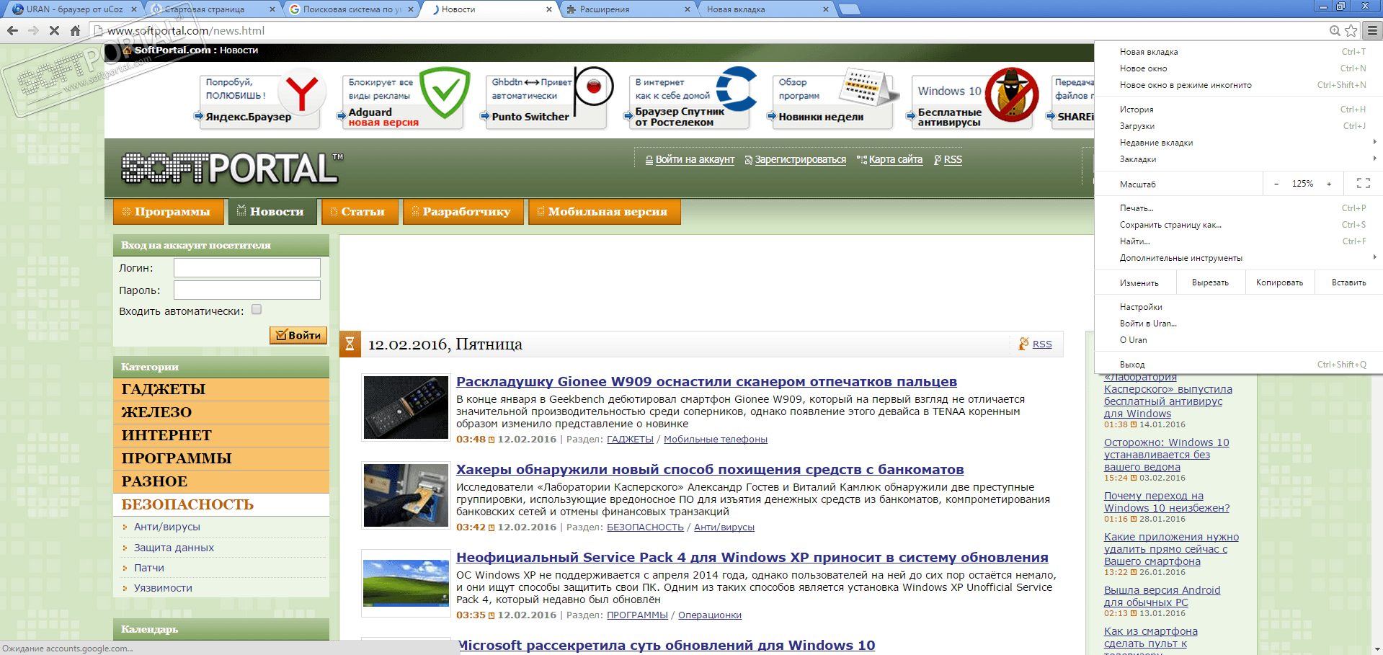The height and width of the screenshot is (655, 1383).
Task: Open the 'Мобильная версия' navigation tab
Action: [x=604, y=212]
